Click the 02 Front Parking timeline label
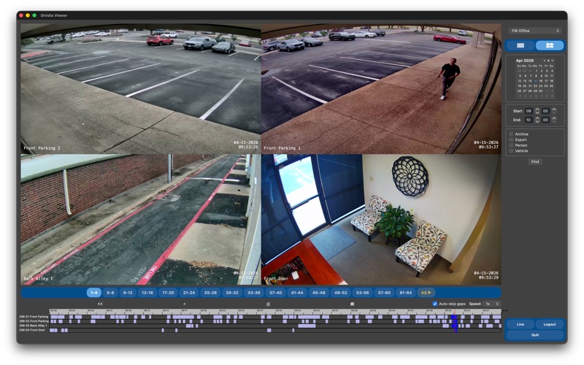 click(x=34, y=321)
